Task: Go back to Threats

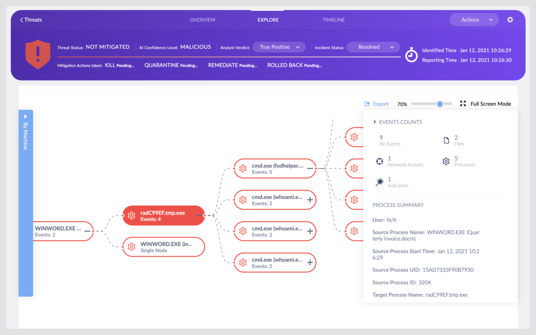Action: click(x=31, y=20)
